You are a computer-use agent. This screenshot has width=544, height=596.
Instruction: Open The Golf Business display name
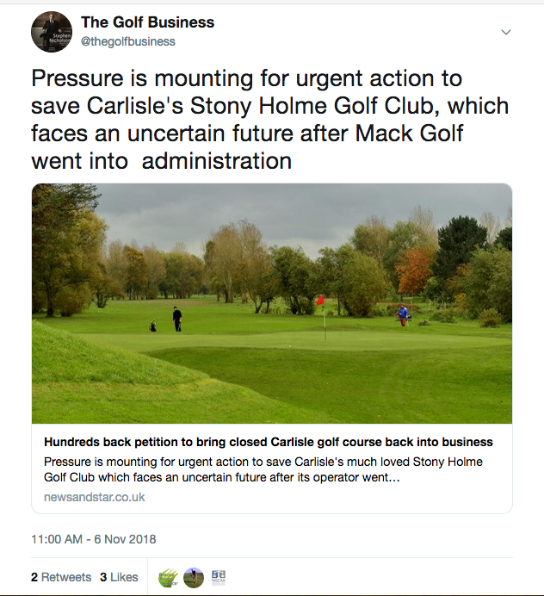point(147,22)
